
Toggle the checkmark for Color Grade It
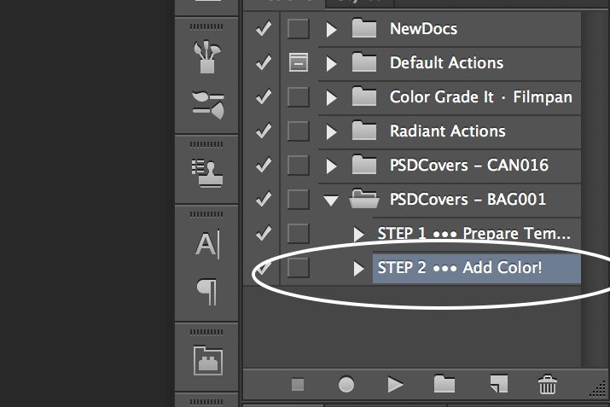click(264, 96)
